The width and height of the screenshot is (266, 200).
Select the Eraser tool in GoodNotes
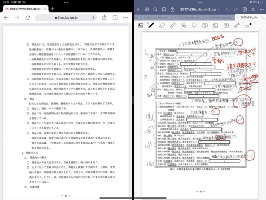tap(162, 25)
